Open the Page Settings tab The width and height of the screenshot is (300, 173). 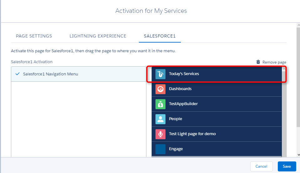click(x=34, y=36)
